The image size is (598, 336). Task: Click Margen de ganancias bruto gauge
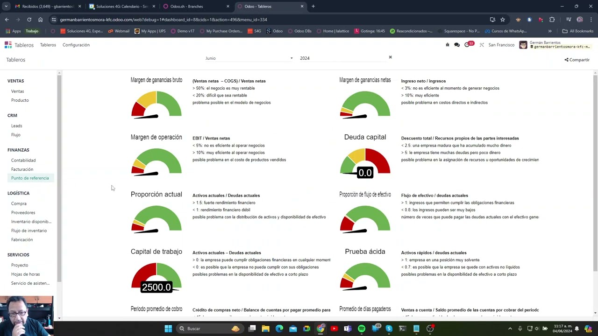[157, 104]
